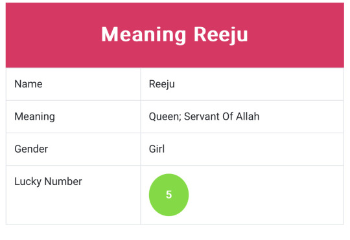Select the "Name" label cell

pyautogui.click(x=73, y=84)
